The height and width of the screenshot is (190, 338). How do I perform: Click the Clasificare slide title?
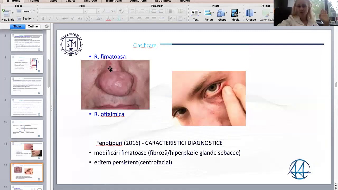(x=145, y=46)
